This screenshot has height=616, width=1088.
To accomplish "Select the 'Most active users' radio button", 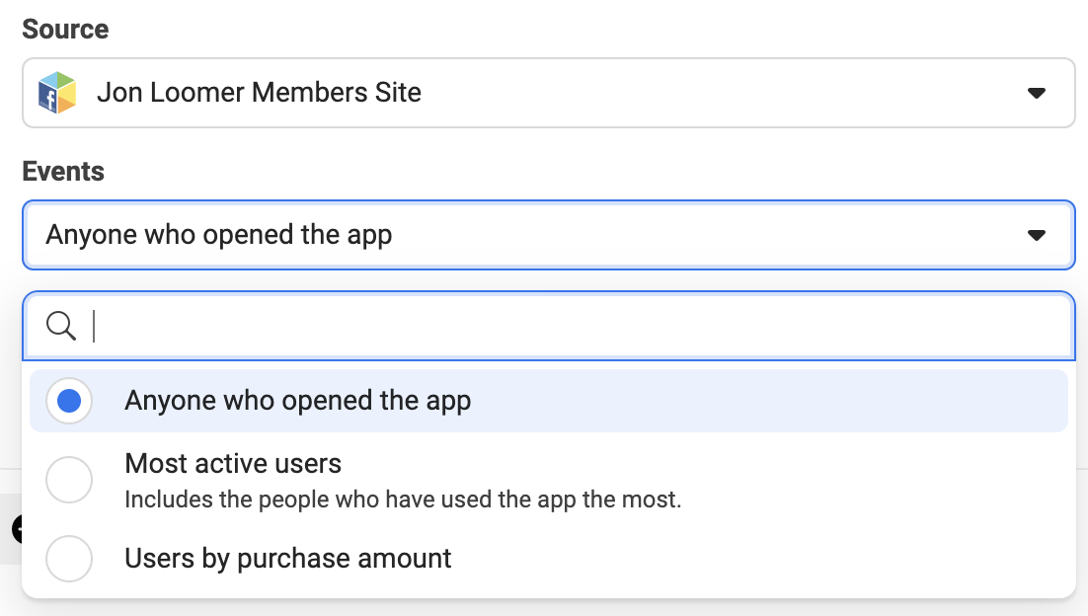I will pyautogui.click(x=69, y=480).
